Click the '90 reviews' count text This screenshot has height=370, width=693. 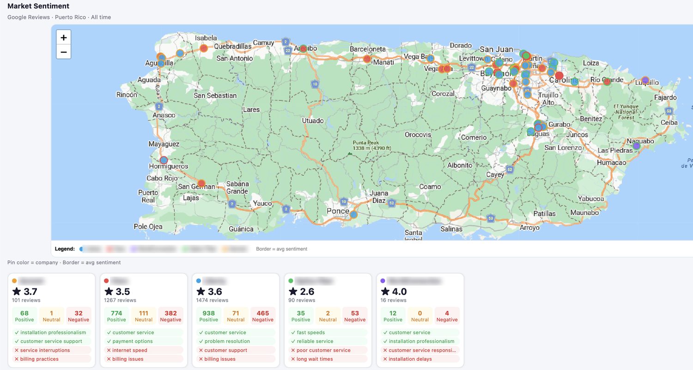pos(302,300)
